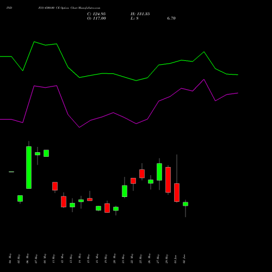Click the 14 May date label
This screenshot has width=272, height=272.
coord(79,258)
